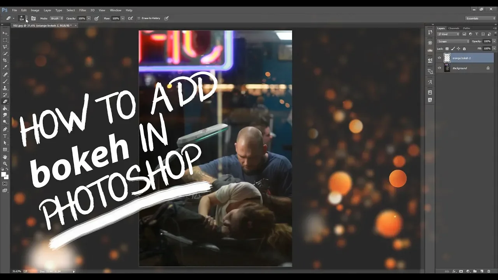Select the Hand tool
Screen dimensions: 498x280
[5, 157]
